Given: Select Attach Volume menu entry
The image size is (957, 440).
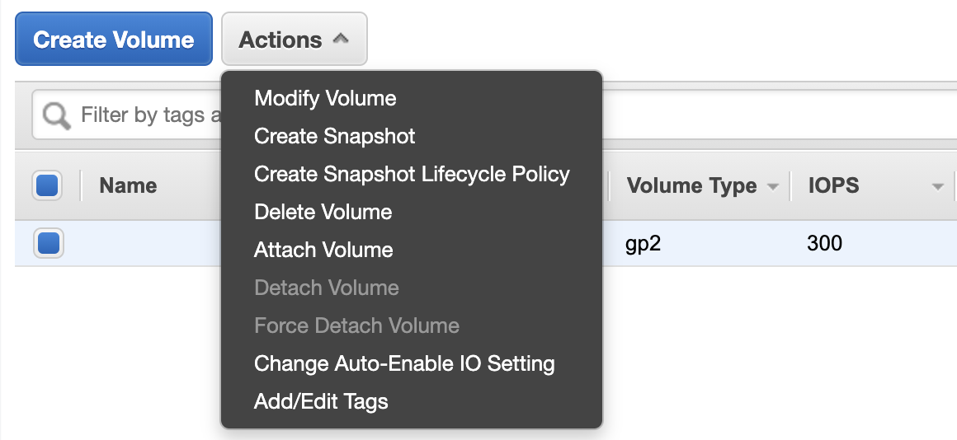Looking at the screenshot, I should (323, 250).
